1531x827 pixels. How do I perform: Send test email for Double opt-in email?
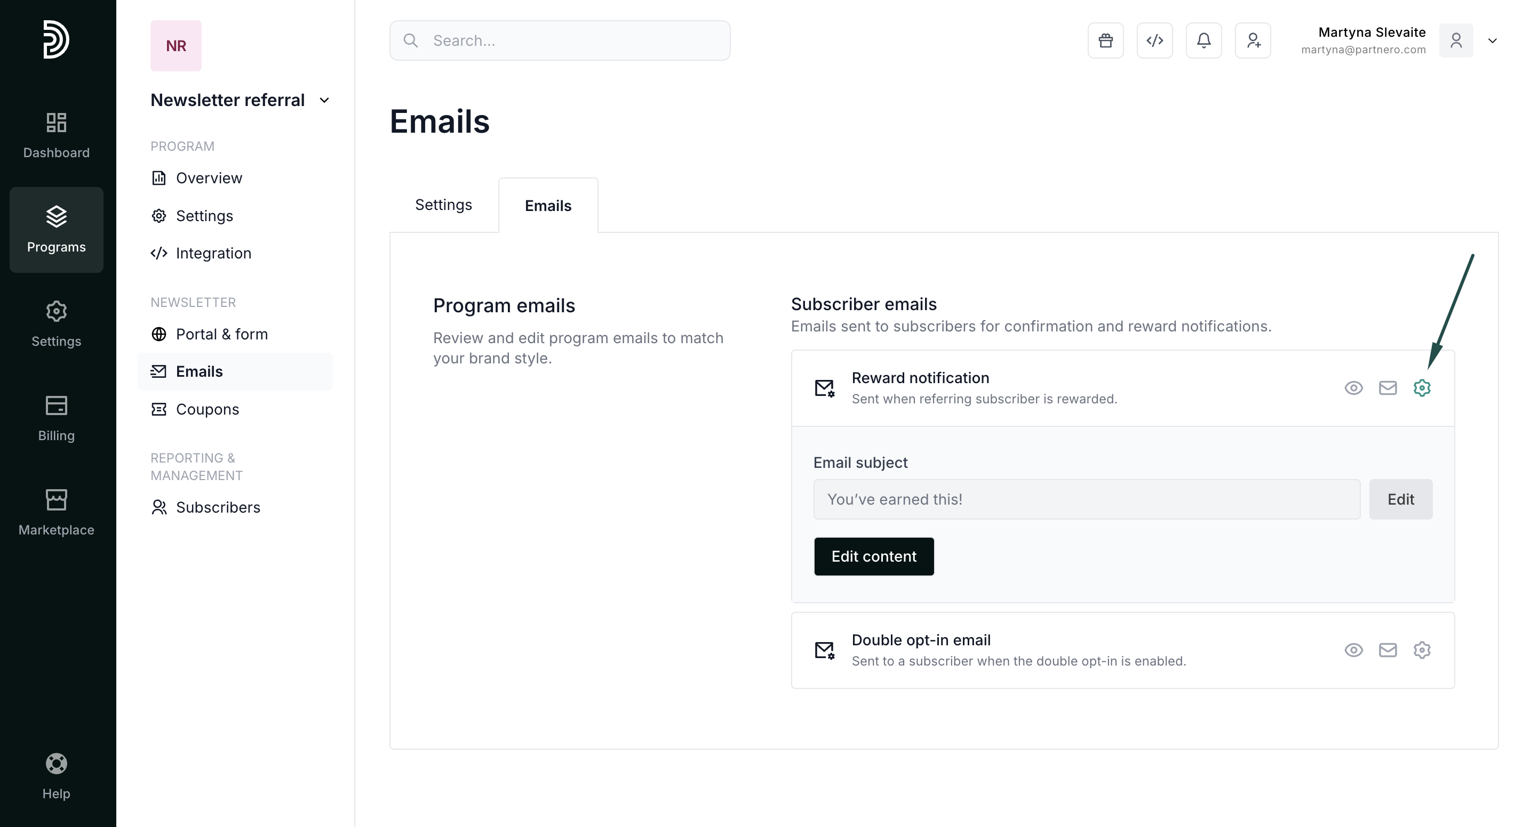pyautogui.click(x=1388, y=650)
